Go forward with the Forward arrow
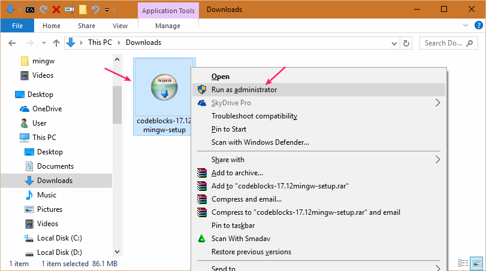Screen dimensions: 486x271 (x=30, y=43)
